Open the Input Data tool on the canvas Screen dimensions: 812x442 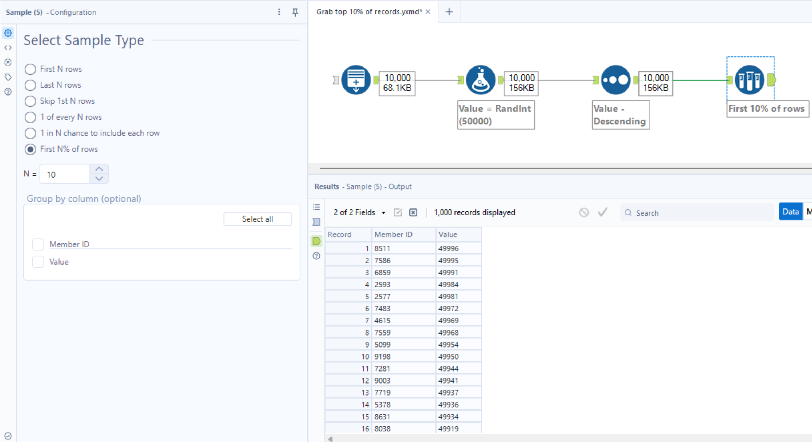coord(356,80)
